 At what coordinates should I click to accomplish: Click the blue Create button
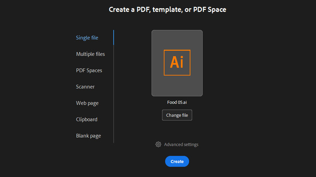[x=177, y=161]
